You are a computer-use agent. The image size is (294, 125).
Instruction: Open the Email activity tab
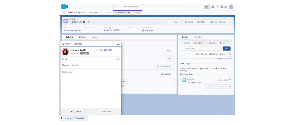point(222,43)
